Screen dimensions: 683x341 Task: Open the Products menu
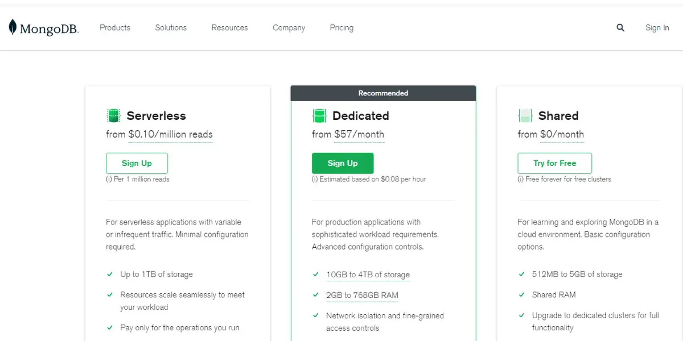tap(115, 28)
